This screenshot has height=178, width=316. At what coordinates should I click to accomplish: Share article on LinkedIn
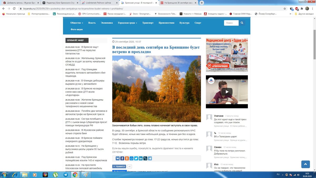[141, 158]
